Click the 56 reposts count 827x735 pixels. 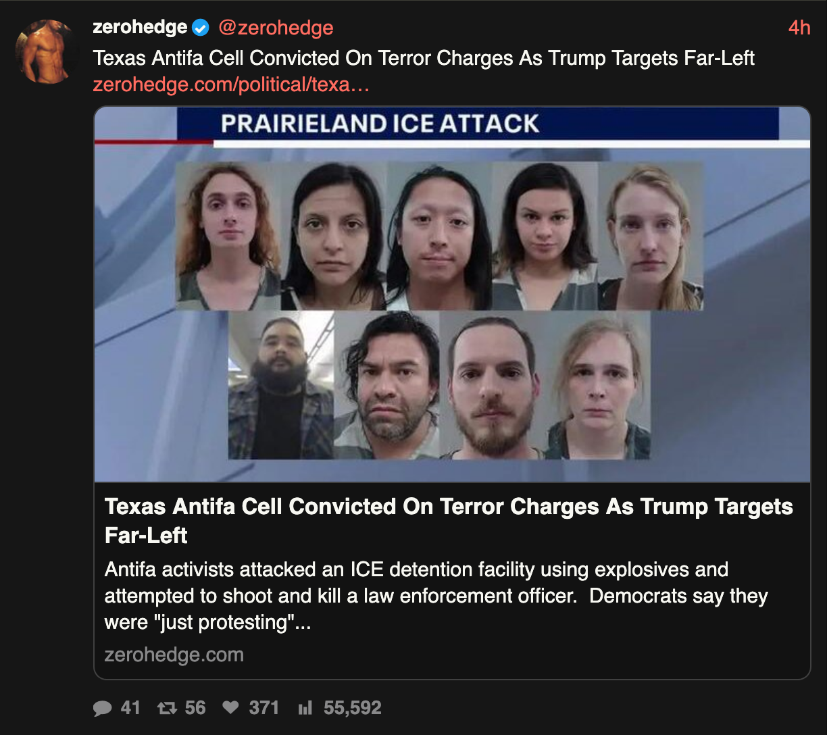pos(195,708)
